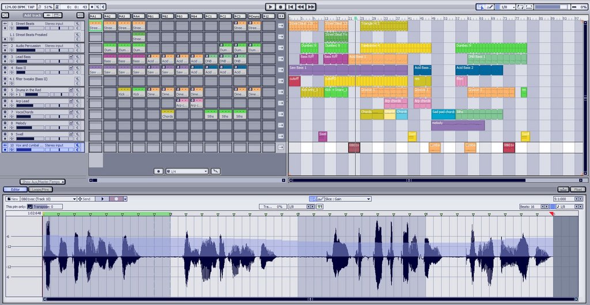The image size is (590, 305).
Task: Select the pointer selection tool in sequencer toolbar
Action: [x=480, y=7]
